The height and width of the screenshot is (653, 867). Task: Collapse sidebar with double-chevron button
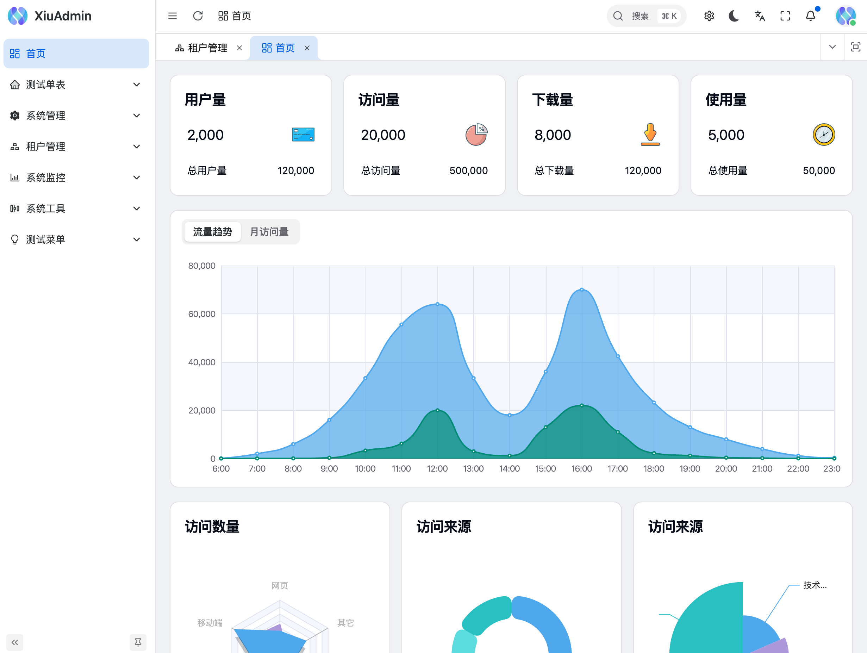[15, 642]
